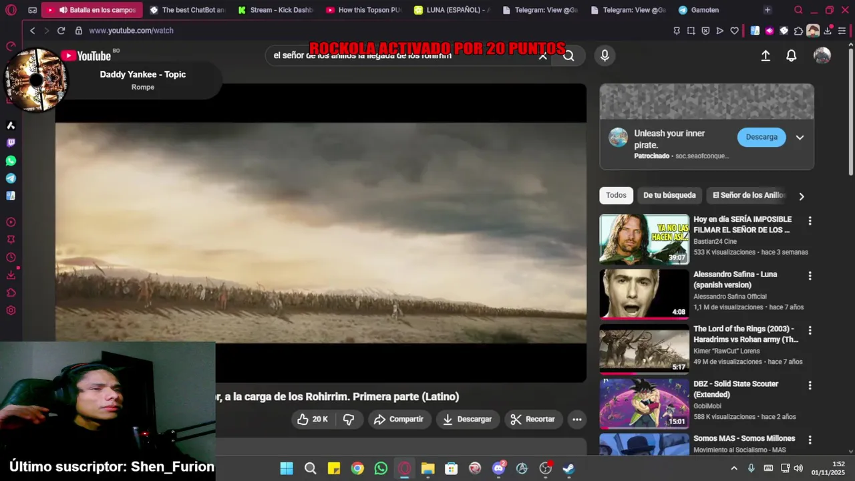Click the ad blocker shield icon
Image resolution: width=855 pixels, height=481 pixels.
coord(705,31)
